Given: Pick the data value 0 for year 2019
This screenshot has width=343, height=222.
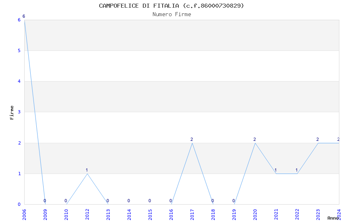Looking at the screenshot, I should pos(234,201).
